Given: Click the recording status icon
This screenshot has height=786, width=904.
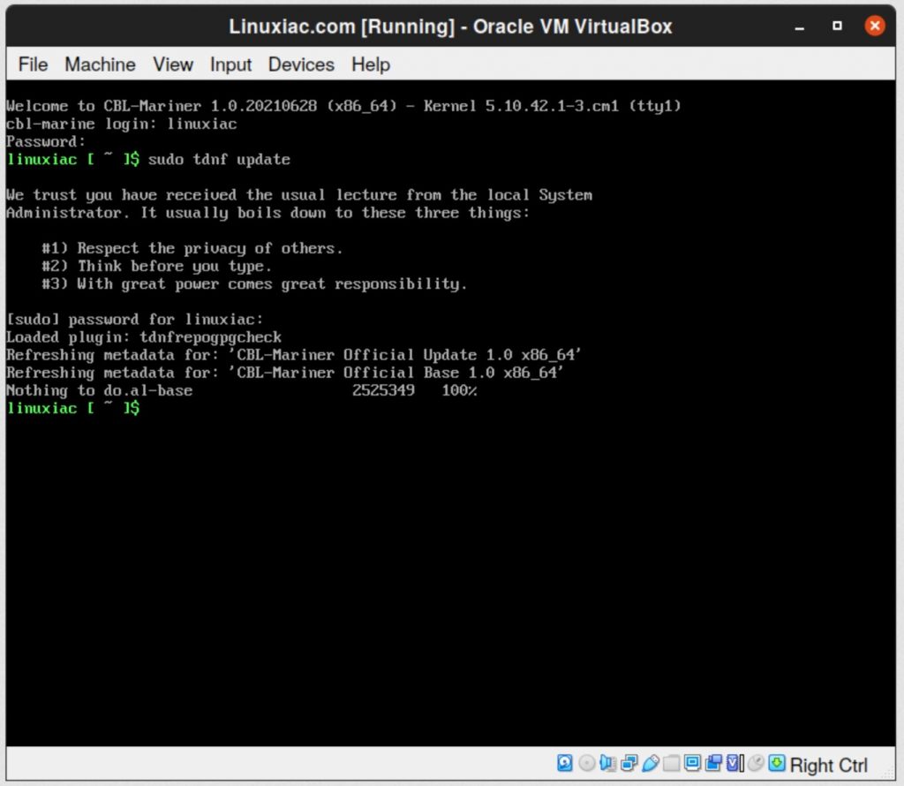Looking at the screenshot, I should pos(713,763).
